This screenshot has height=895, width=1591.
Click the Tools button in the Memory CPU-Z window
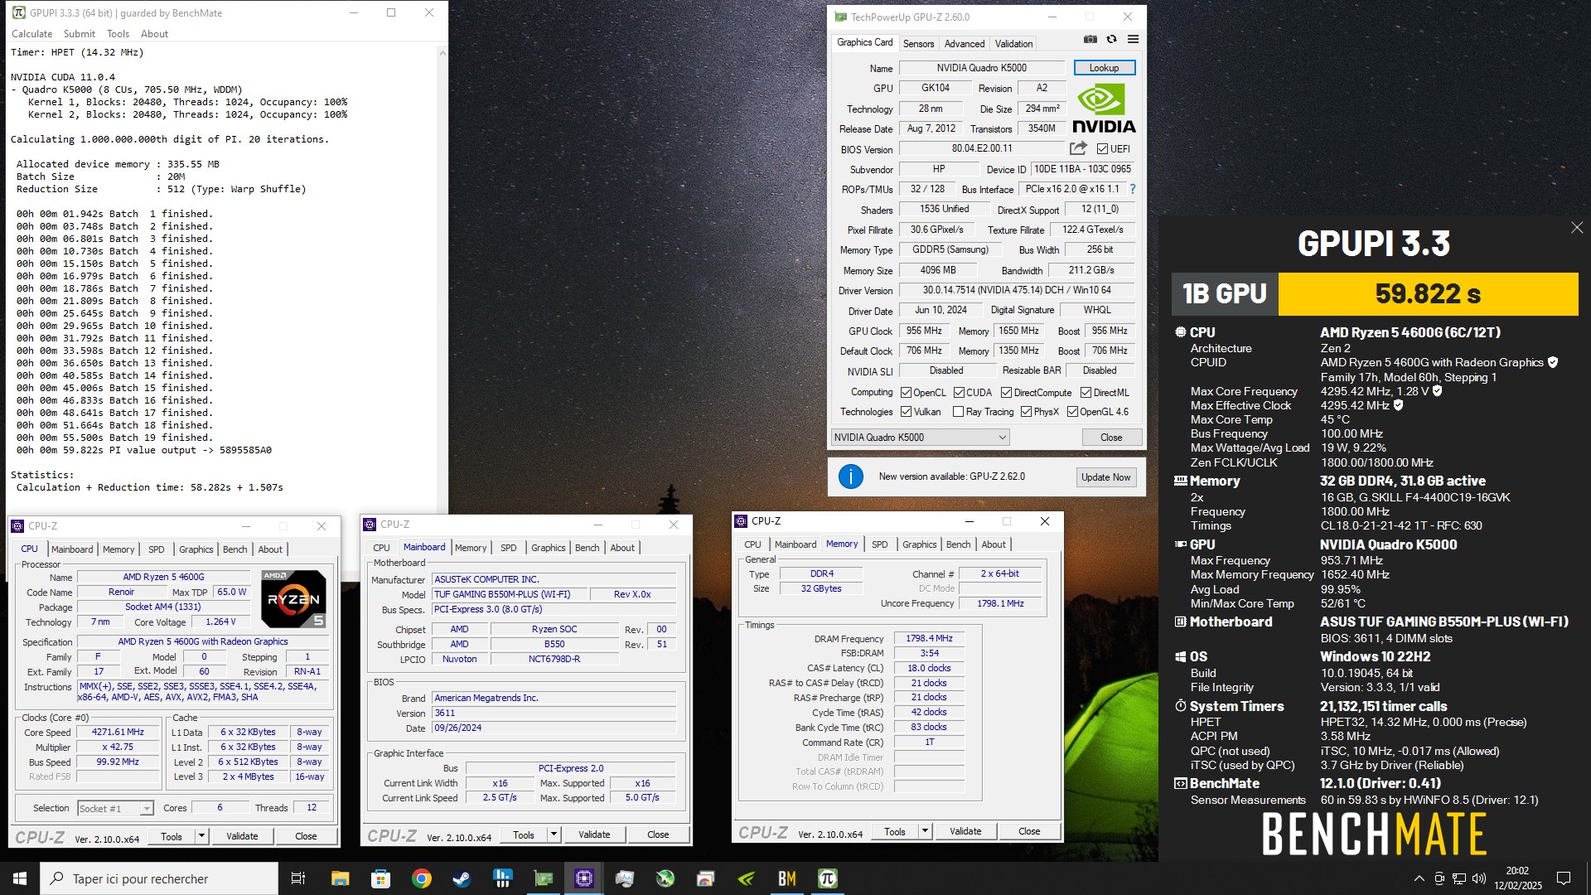coord(895,831)
